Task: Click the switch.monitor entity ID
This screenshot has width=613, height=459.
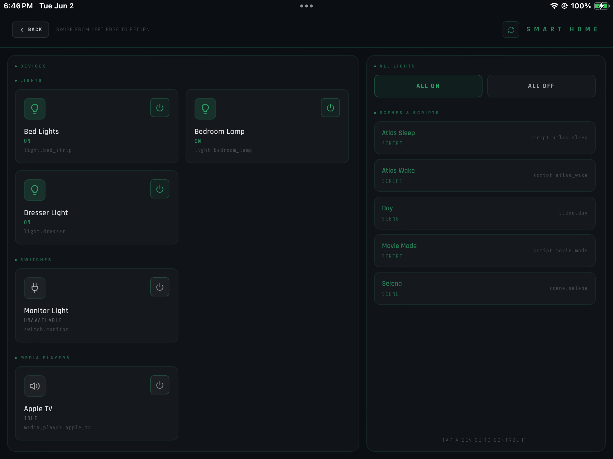Action: pyautogui.click(x=46, y=329)
